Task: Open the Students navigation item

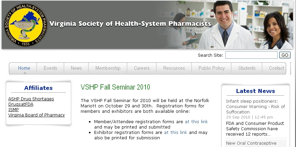Action: pyautogui.click(x=247, y=68)
